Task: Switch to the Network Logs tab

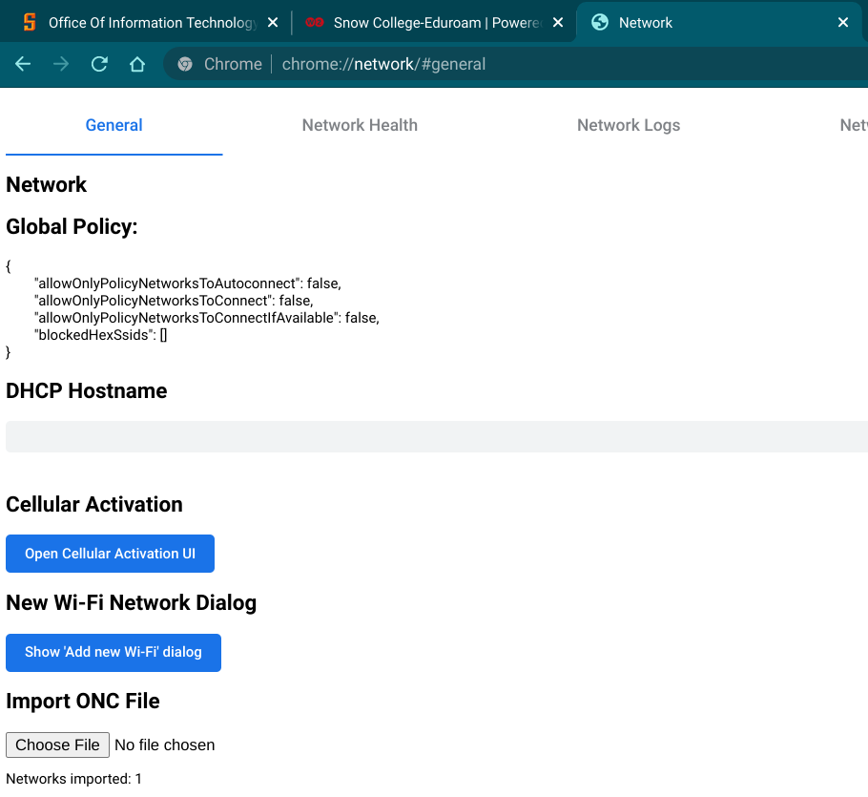Action: [629, 125]
